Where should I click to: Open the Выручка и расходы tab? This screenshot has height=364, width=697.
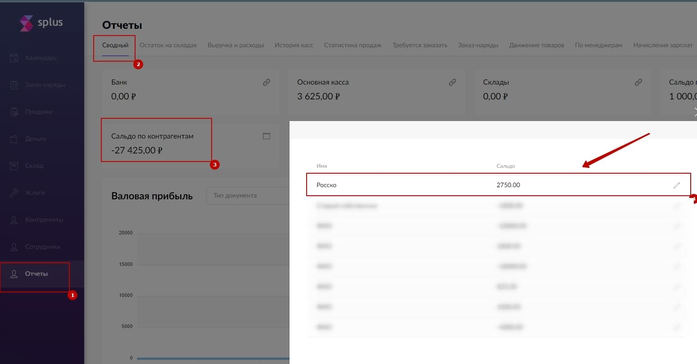235,45
